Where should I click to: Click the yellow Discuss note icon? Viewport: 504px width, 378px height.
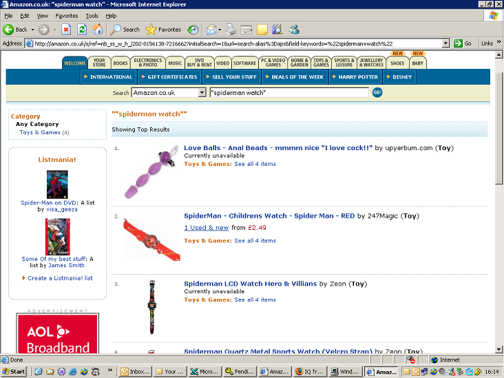click(262, 30)
